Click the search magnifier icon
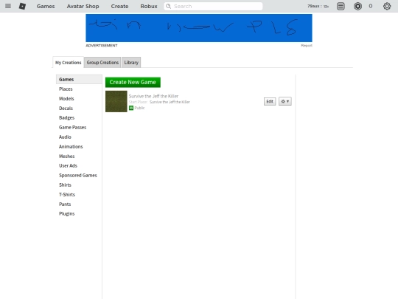The height and width of the screenshot is (299, 398). coord(168,6)
